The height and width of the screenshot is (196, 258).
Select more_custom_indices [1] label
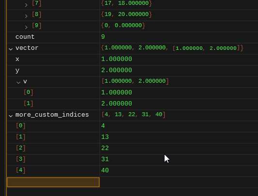[21, 137]
